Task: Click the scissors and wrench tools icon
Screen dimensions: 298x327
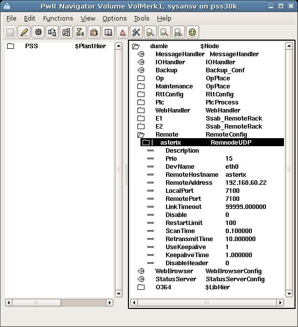Action: point(136,32)
